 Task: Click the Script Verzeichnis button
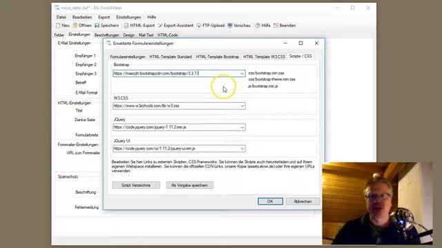(x=136, y=185)
